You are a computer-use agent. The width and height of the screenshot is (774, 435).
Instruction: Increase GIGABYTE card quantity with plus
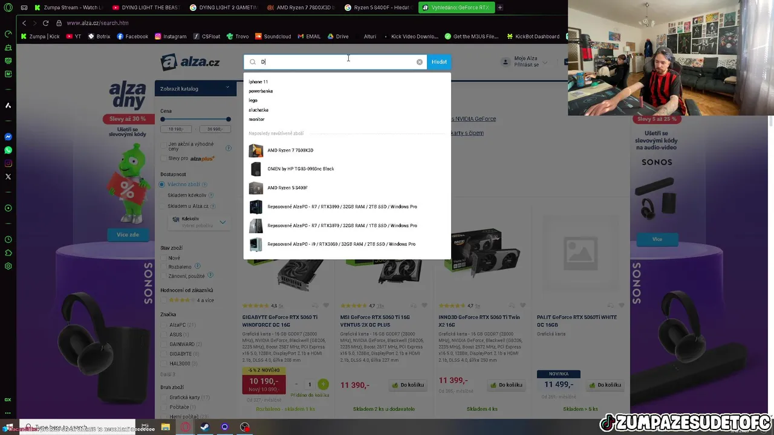pos(323,384)
